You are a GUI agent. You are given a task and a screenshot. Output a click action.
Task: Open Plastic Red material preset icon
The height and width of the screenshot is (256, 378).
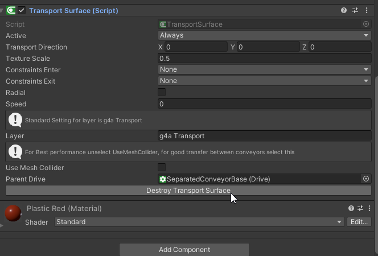click(360, 208)
